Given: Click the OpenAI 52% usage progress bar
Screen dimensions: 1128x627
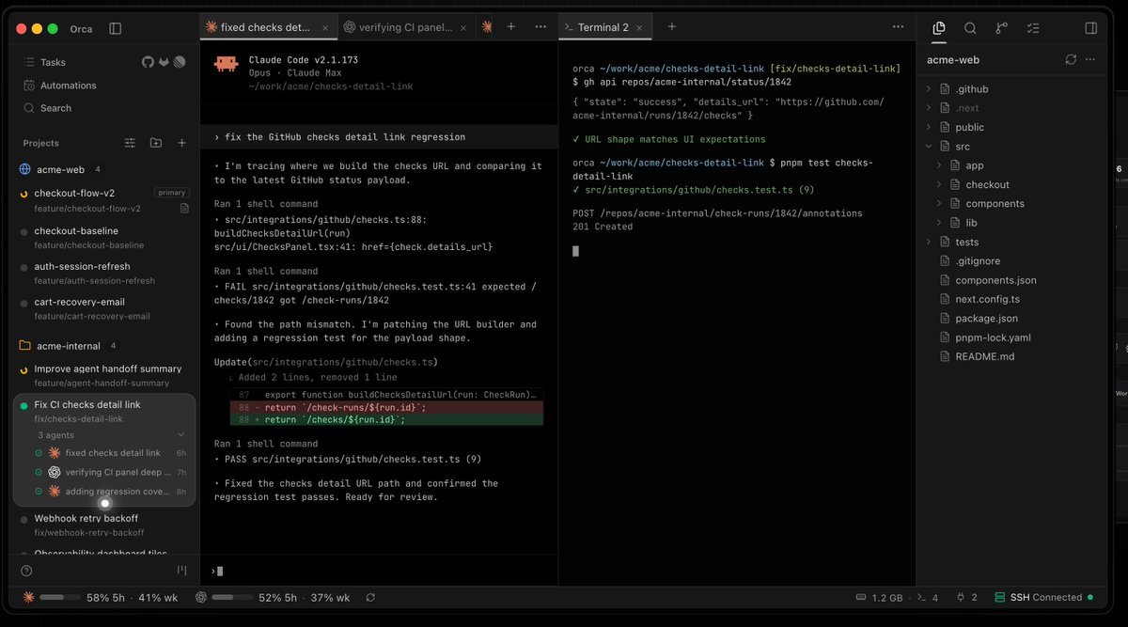Looking at the screenshot, I should [232, 597].
